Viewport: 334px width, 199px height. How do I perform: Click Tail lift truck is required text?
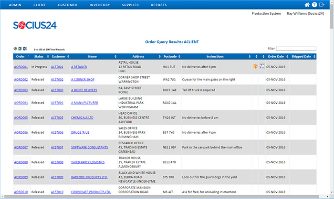198,90
